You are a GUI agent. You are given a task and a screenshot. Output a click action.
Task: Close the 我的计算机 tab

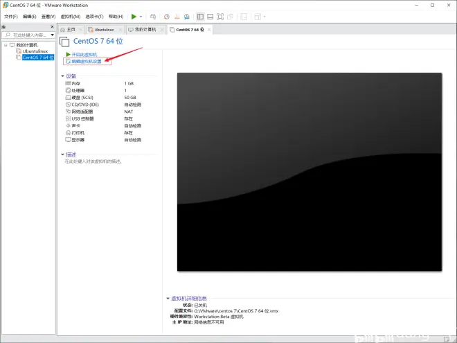pos(162,30)
